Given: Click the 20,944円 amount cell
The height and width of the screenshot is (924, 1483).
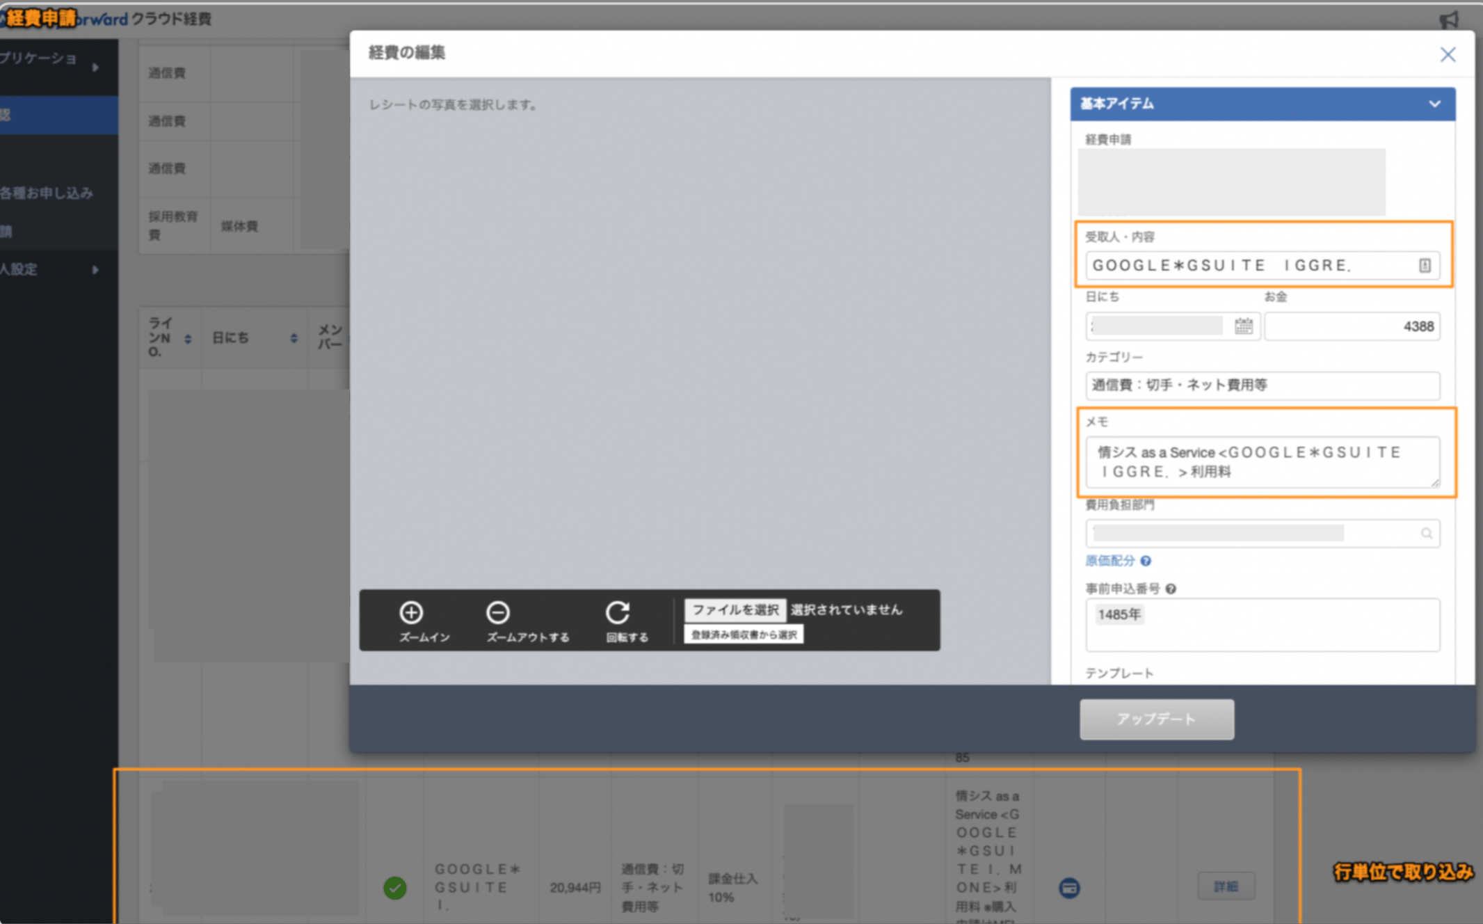Looking at the screenshot, I should point(575,888).
